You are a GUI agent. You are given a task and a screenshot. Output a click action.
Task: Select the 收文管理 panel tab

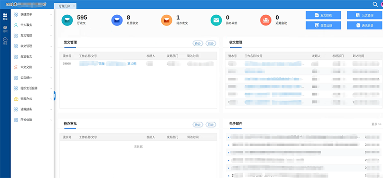click(x=236, y=42)
